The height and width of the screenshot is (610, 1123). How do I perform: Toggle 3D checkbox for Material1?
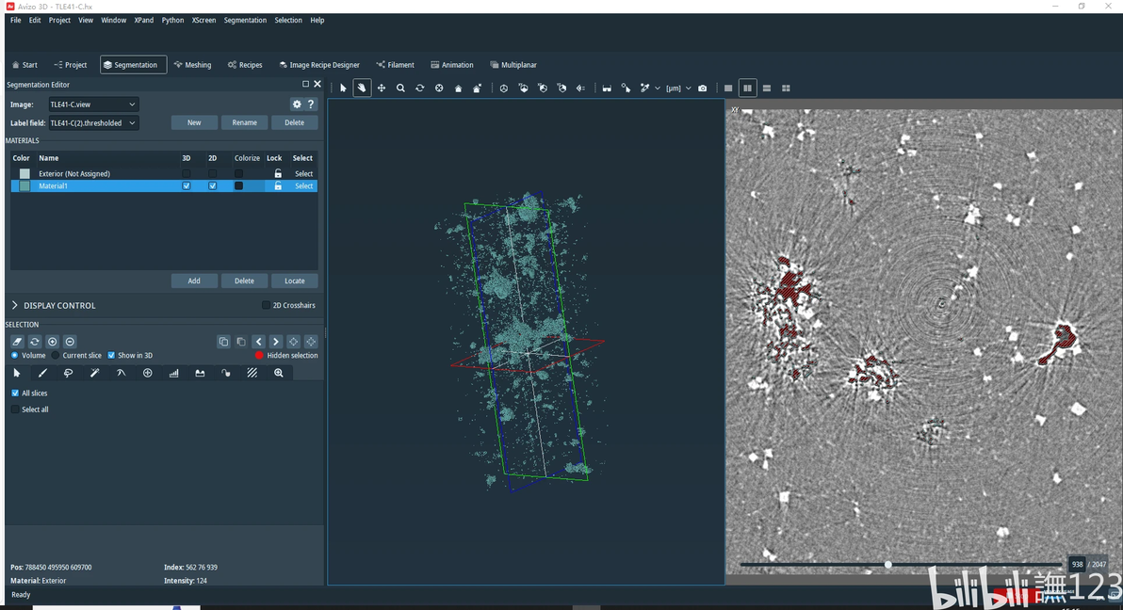tap(187, 186)
